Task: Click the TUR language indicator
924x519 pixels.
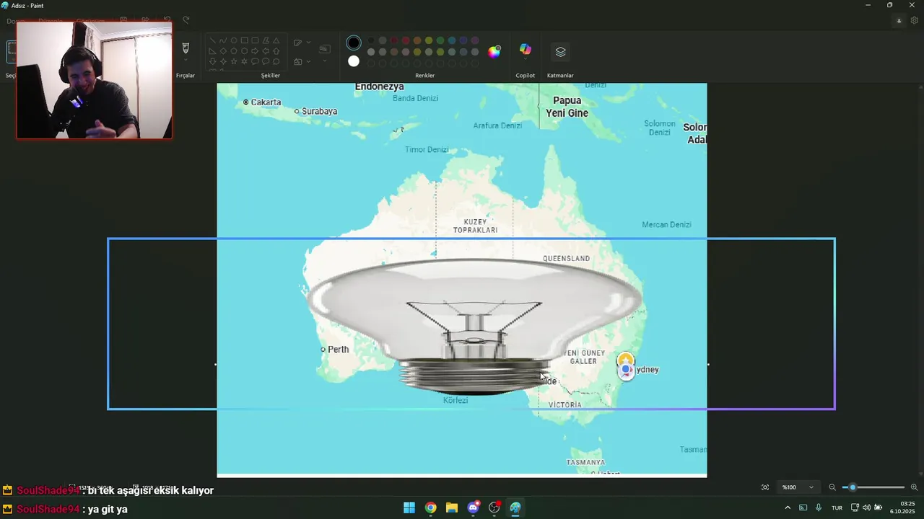Action: coord(837,507)
